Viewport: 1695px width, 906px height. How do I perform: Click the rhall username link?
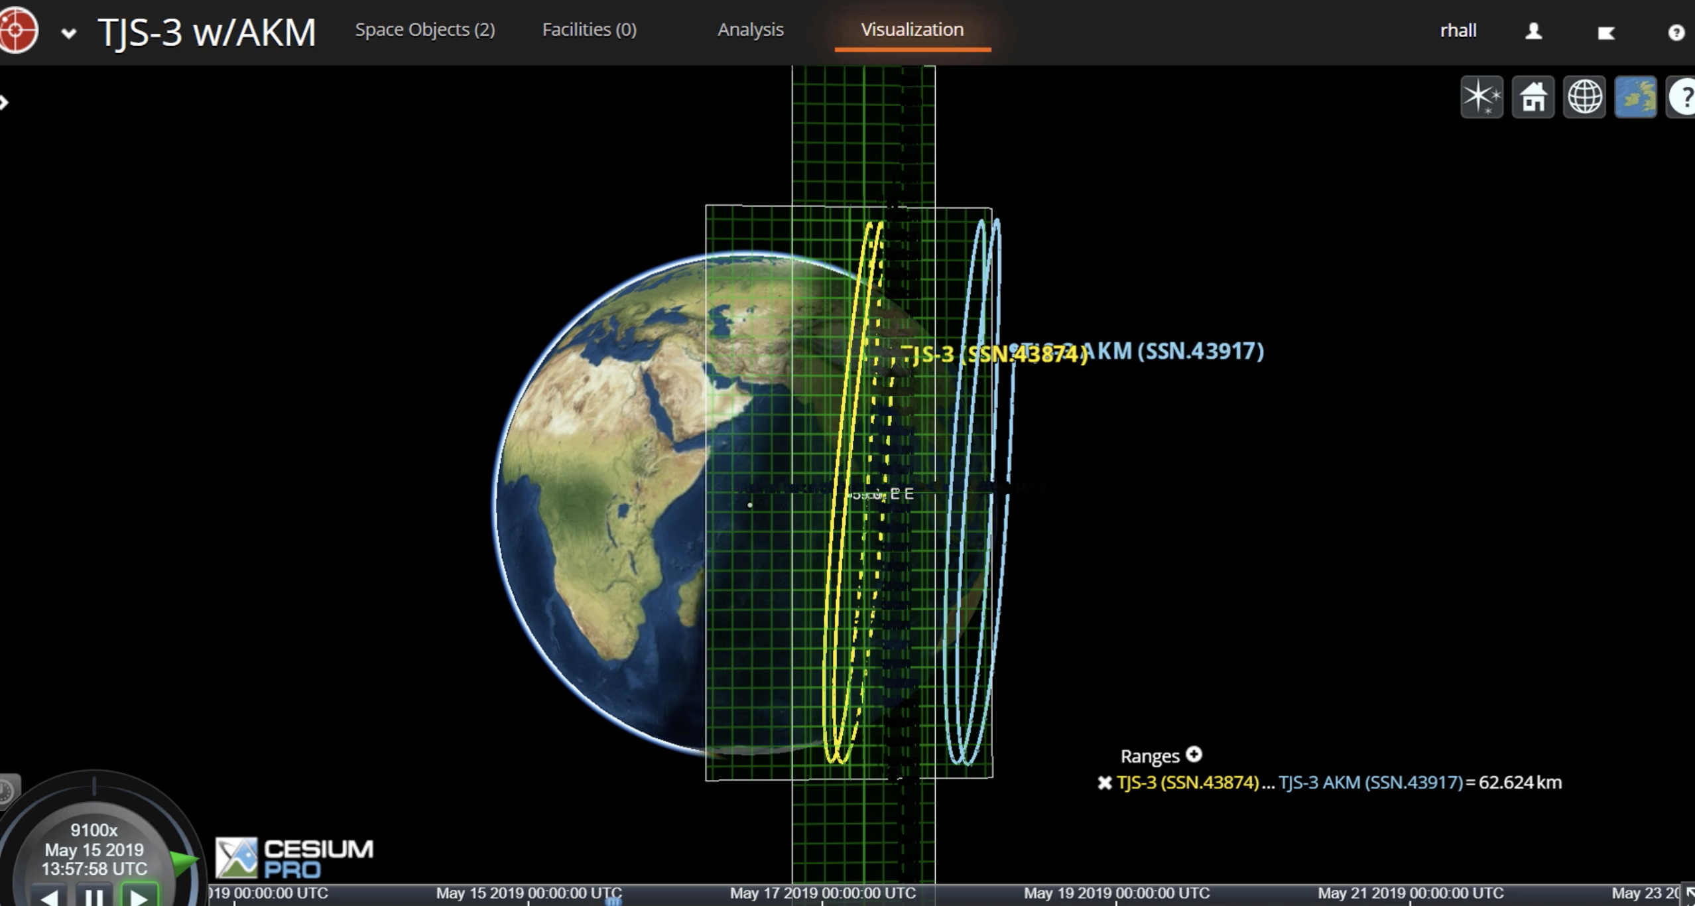[1458, 31]
